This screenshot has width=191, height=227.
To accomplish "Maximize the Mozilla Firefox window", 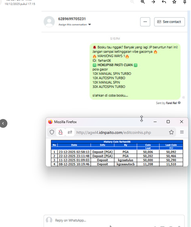I will 168,122.
